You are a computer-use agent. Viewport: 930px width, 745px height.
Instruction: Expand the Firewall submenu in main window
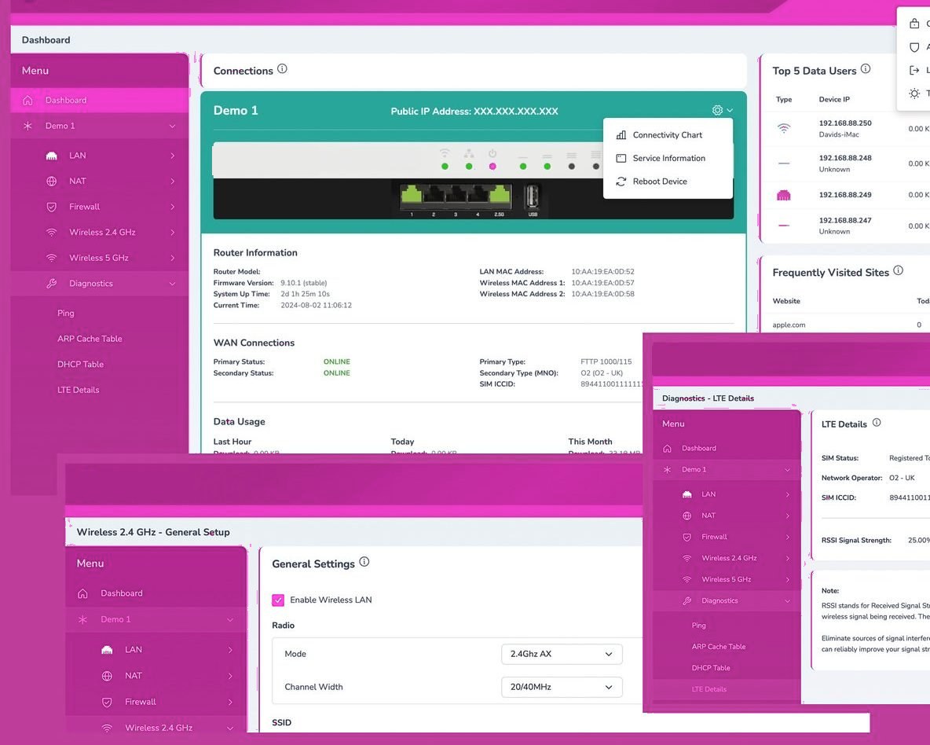pos(100,207)
